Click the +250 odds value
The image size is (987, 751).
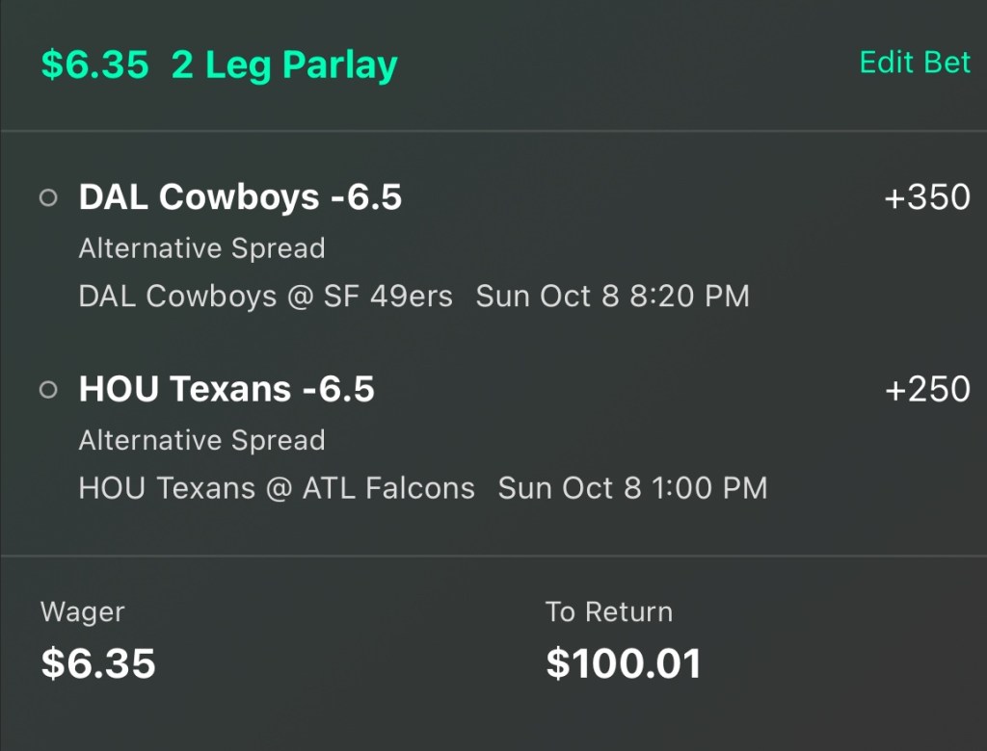[926, 390]
